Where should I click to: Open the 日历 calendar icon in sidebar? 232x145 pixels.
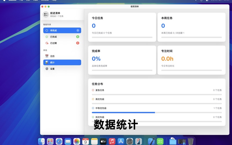pos(47,56)
